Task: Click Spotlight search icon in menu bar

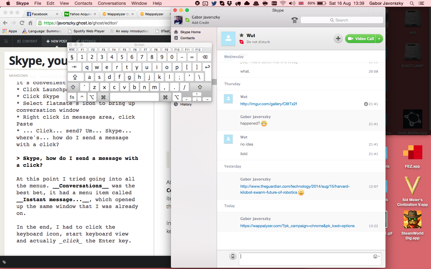Action: point(412,3)
